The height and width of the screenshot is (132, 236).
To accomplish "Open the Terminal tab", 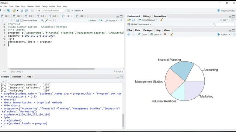I will click(x=16, y=77).
